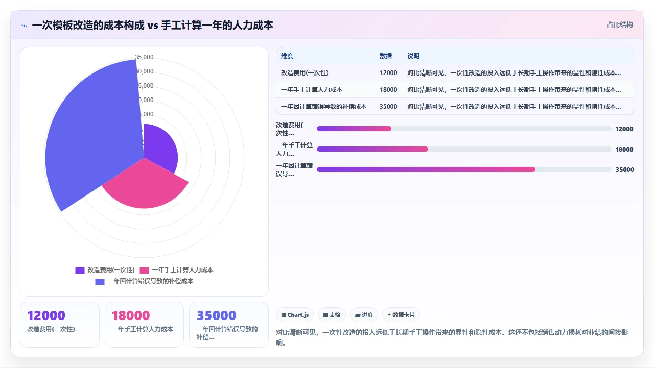Click the 35000 value in the table
The image size is (654, 368).
coord(388,107)
